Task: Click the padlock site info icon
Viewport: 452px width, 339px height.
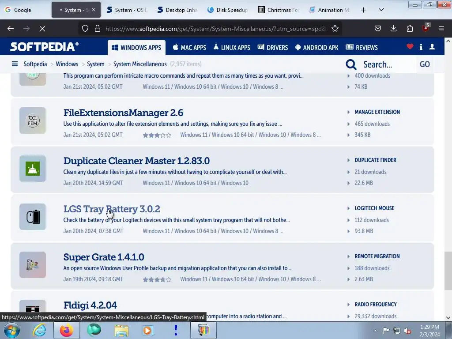Action: [x=98, y=29]
